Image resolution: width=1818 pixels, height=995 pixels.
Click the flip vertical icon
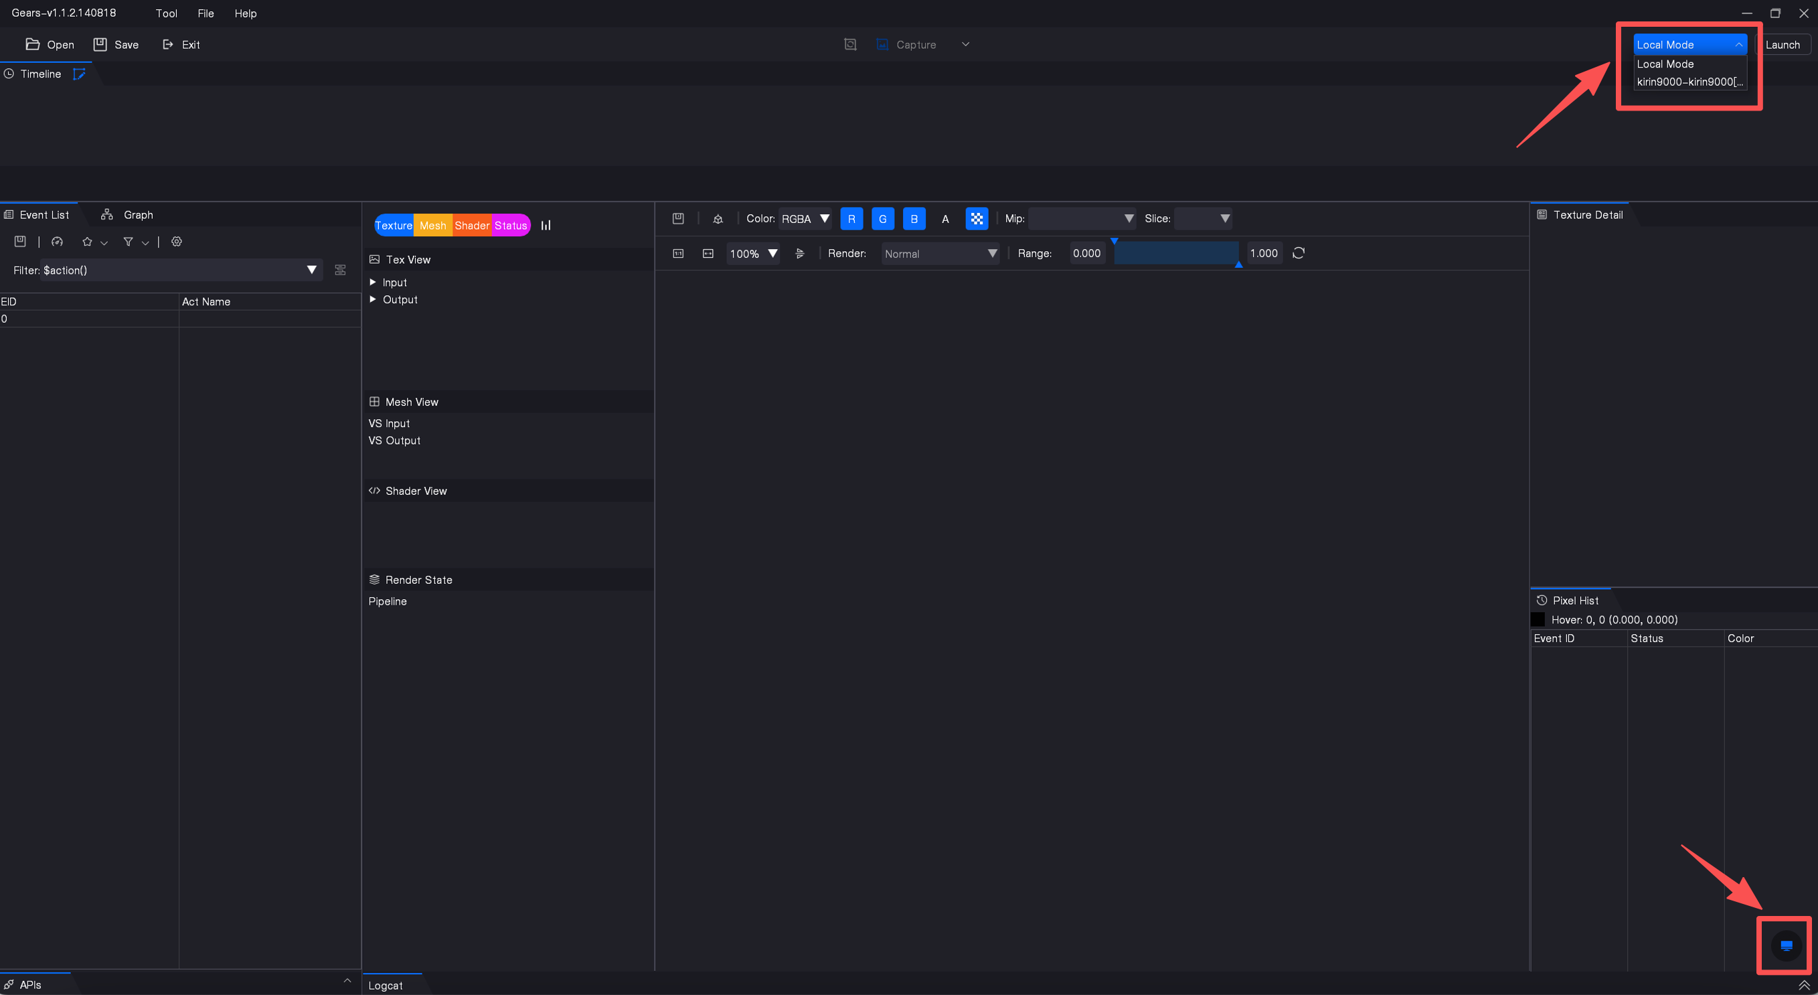click(x=800, y=254)
